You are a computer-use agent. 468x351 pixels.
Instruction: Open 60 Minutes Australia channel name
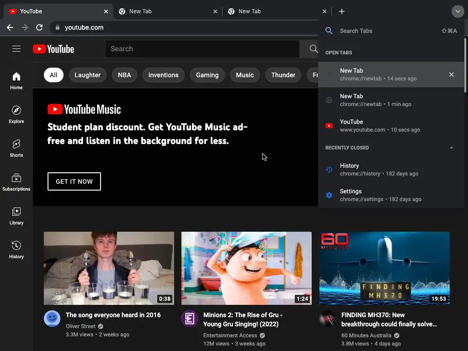[x=366, y=335]
